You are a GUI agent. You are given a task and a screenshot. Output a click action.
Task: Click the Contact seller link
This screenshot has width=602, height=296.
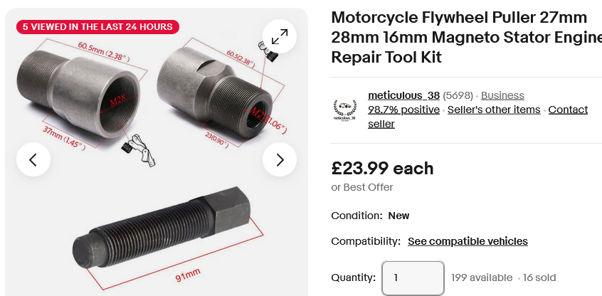tap(477, 117)
